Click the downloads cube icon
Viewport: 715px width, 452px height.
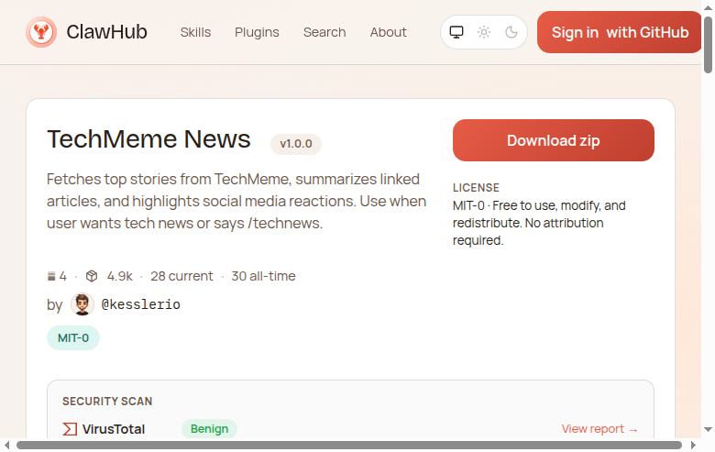(92, 276)
